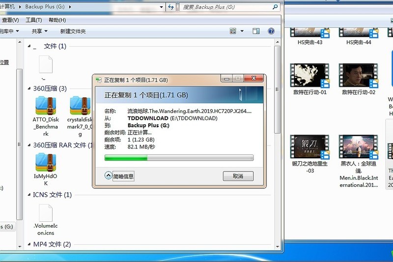Image resolution: width=393 pixels, height=262 pixels.
Task: Click the 简略信息 label
Action: 123,176
